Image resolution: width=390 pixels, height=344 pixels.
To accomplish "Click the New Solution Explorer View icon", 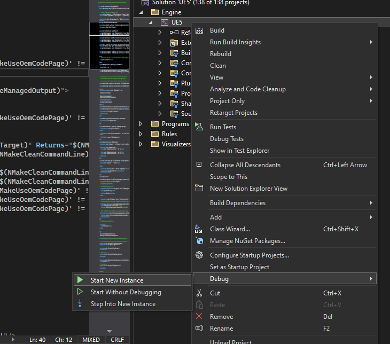I will pyautogui.click(x=199, y=188).
